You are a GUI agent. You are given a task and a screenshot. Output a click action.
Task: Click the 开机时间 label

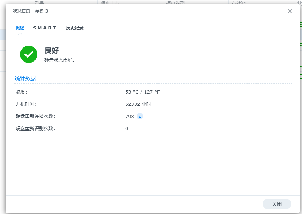(x=26, y=104)
